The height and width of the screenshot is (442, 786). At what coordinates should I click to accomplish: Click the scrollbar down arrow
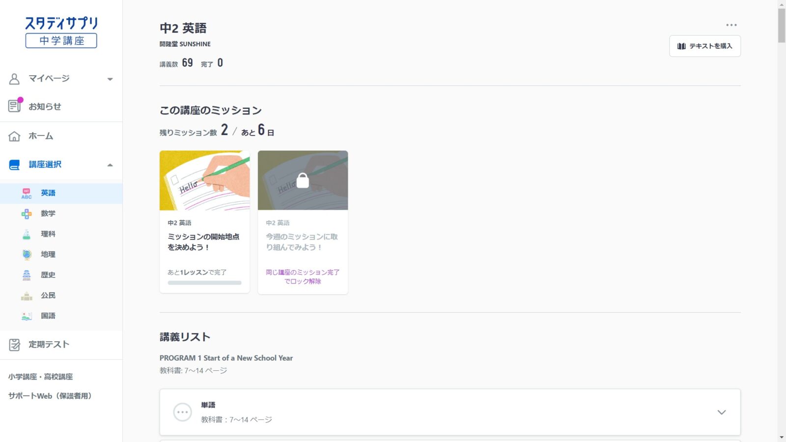click(x=782, y=438)
